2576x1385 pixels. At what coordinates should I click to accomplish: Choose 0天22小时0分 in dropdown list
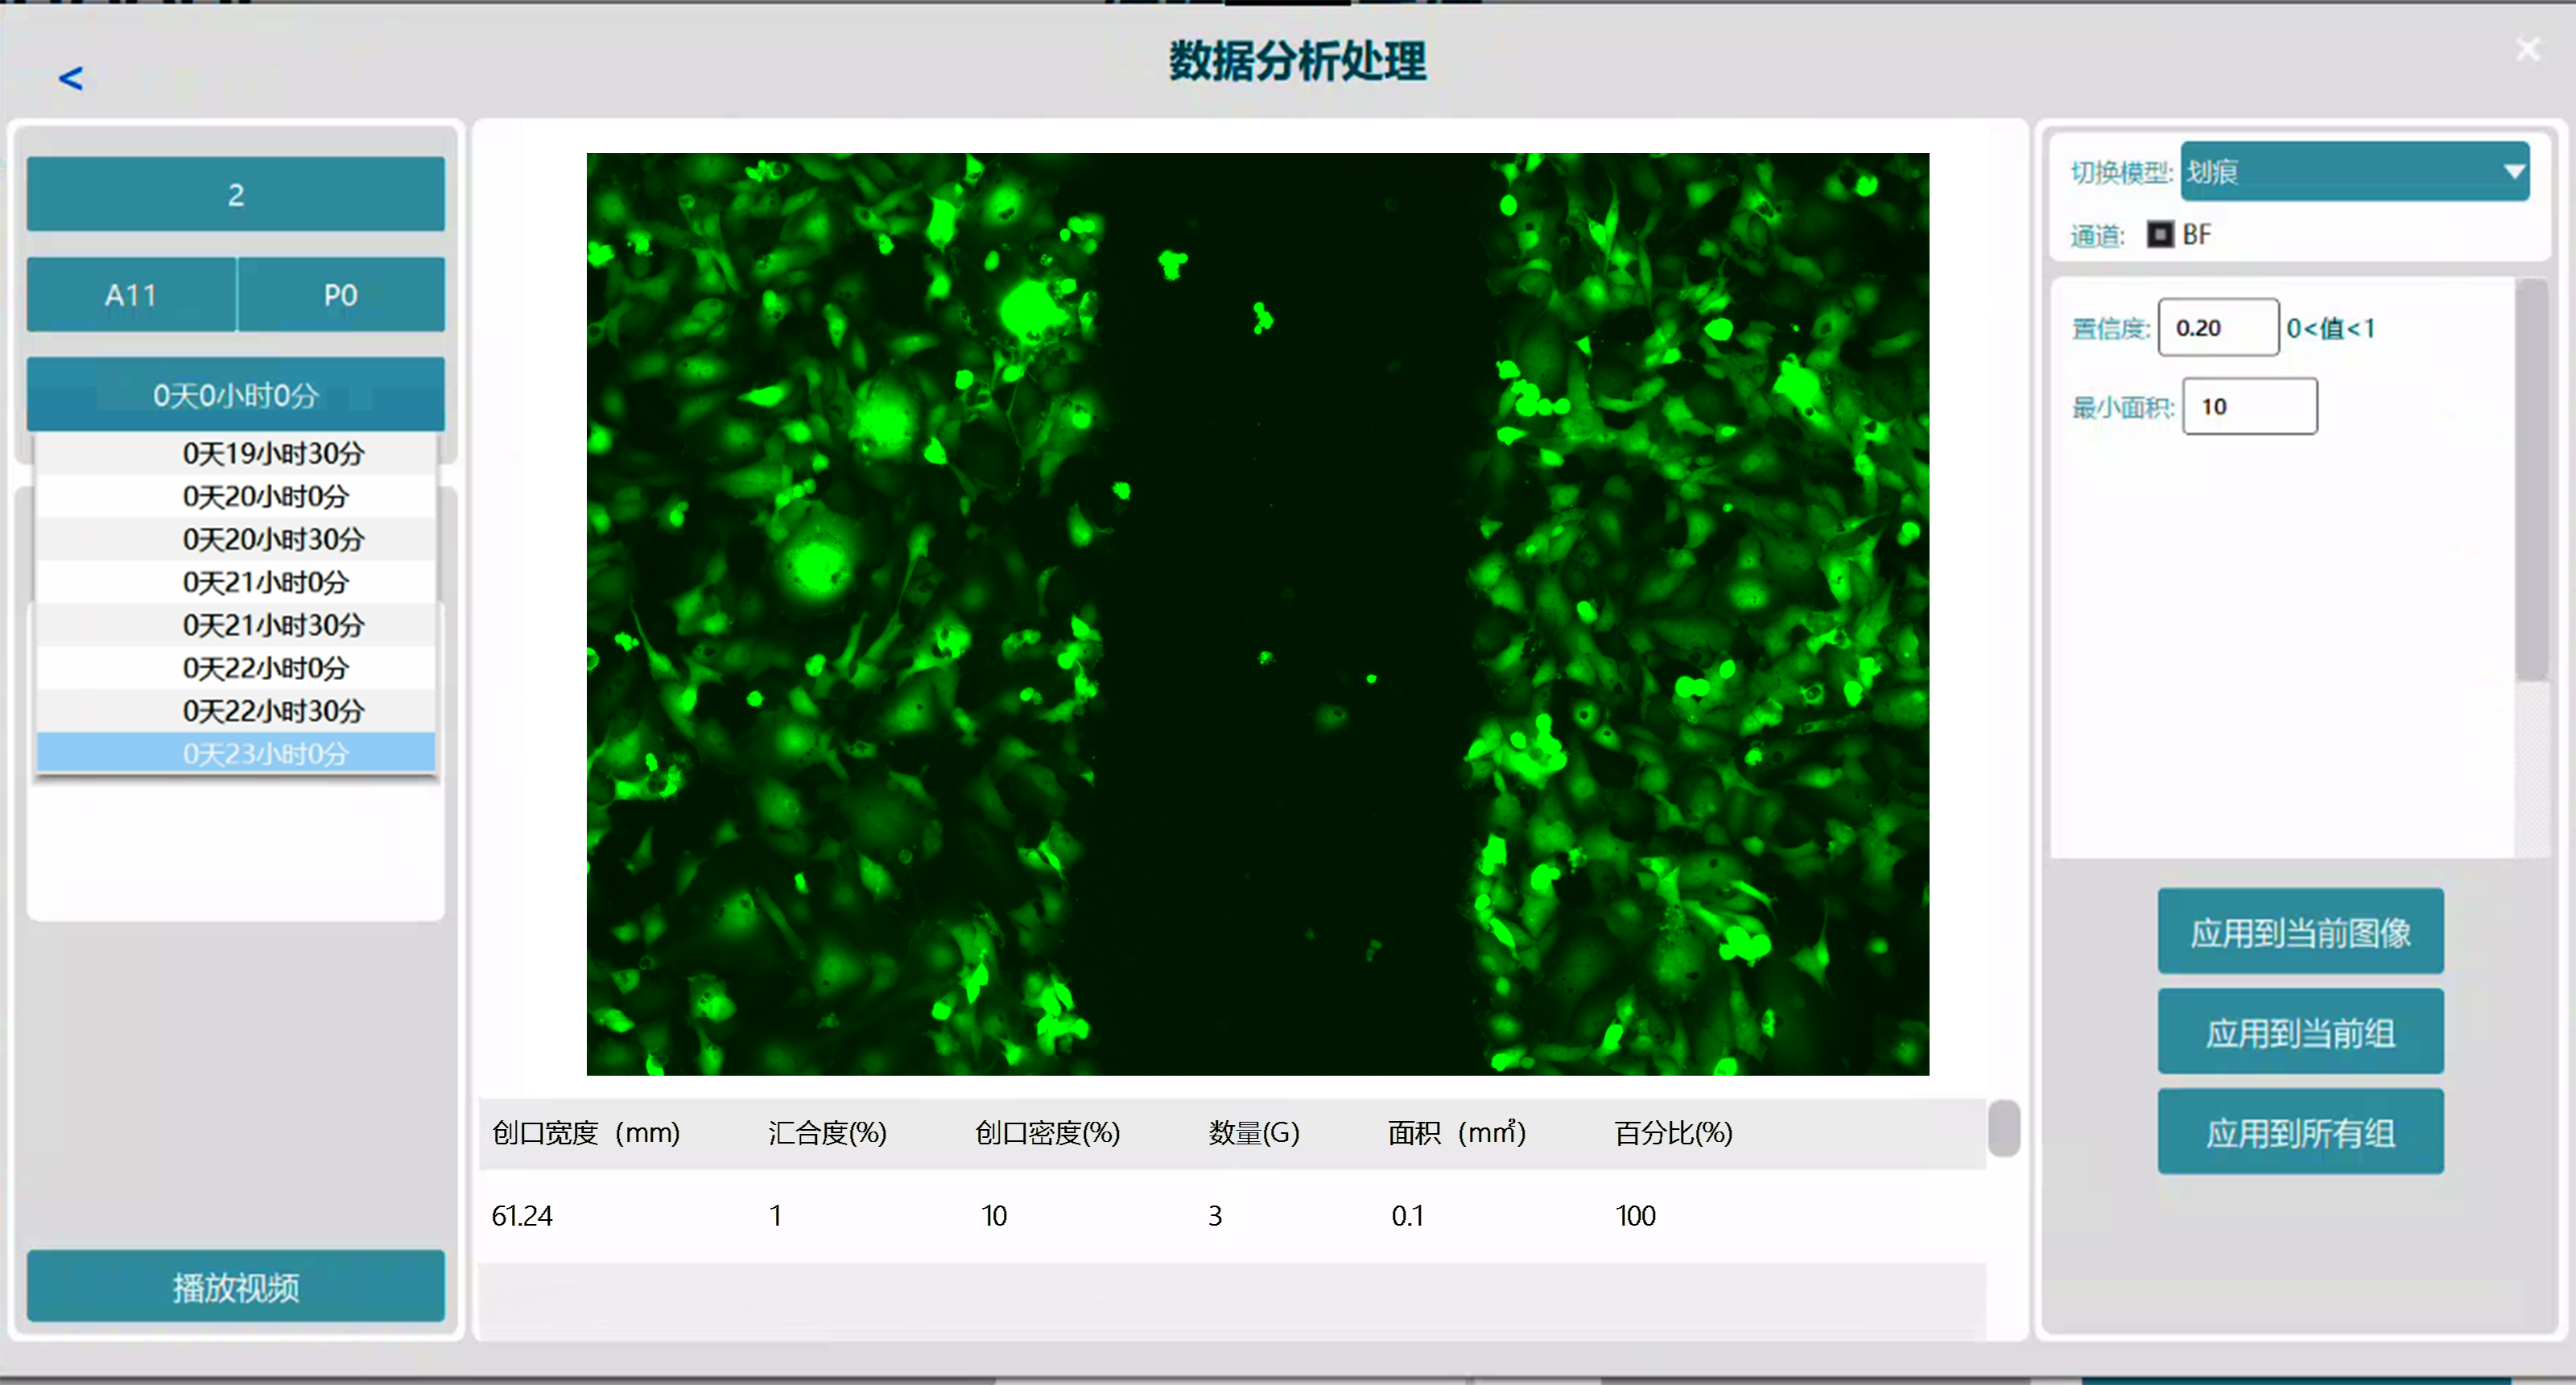pos(265,668)
